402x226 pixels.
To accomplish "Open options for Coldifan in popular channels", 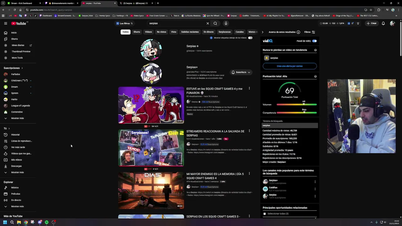I will 315,189.
